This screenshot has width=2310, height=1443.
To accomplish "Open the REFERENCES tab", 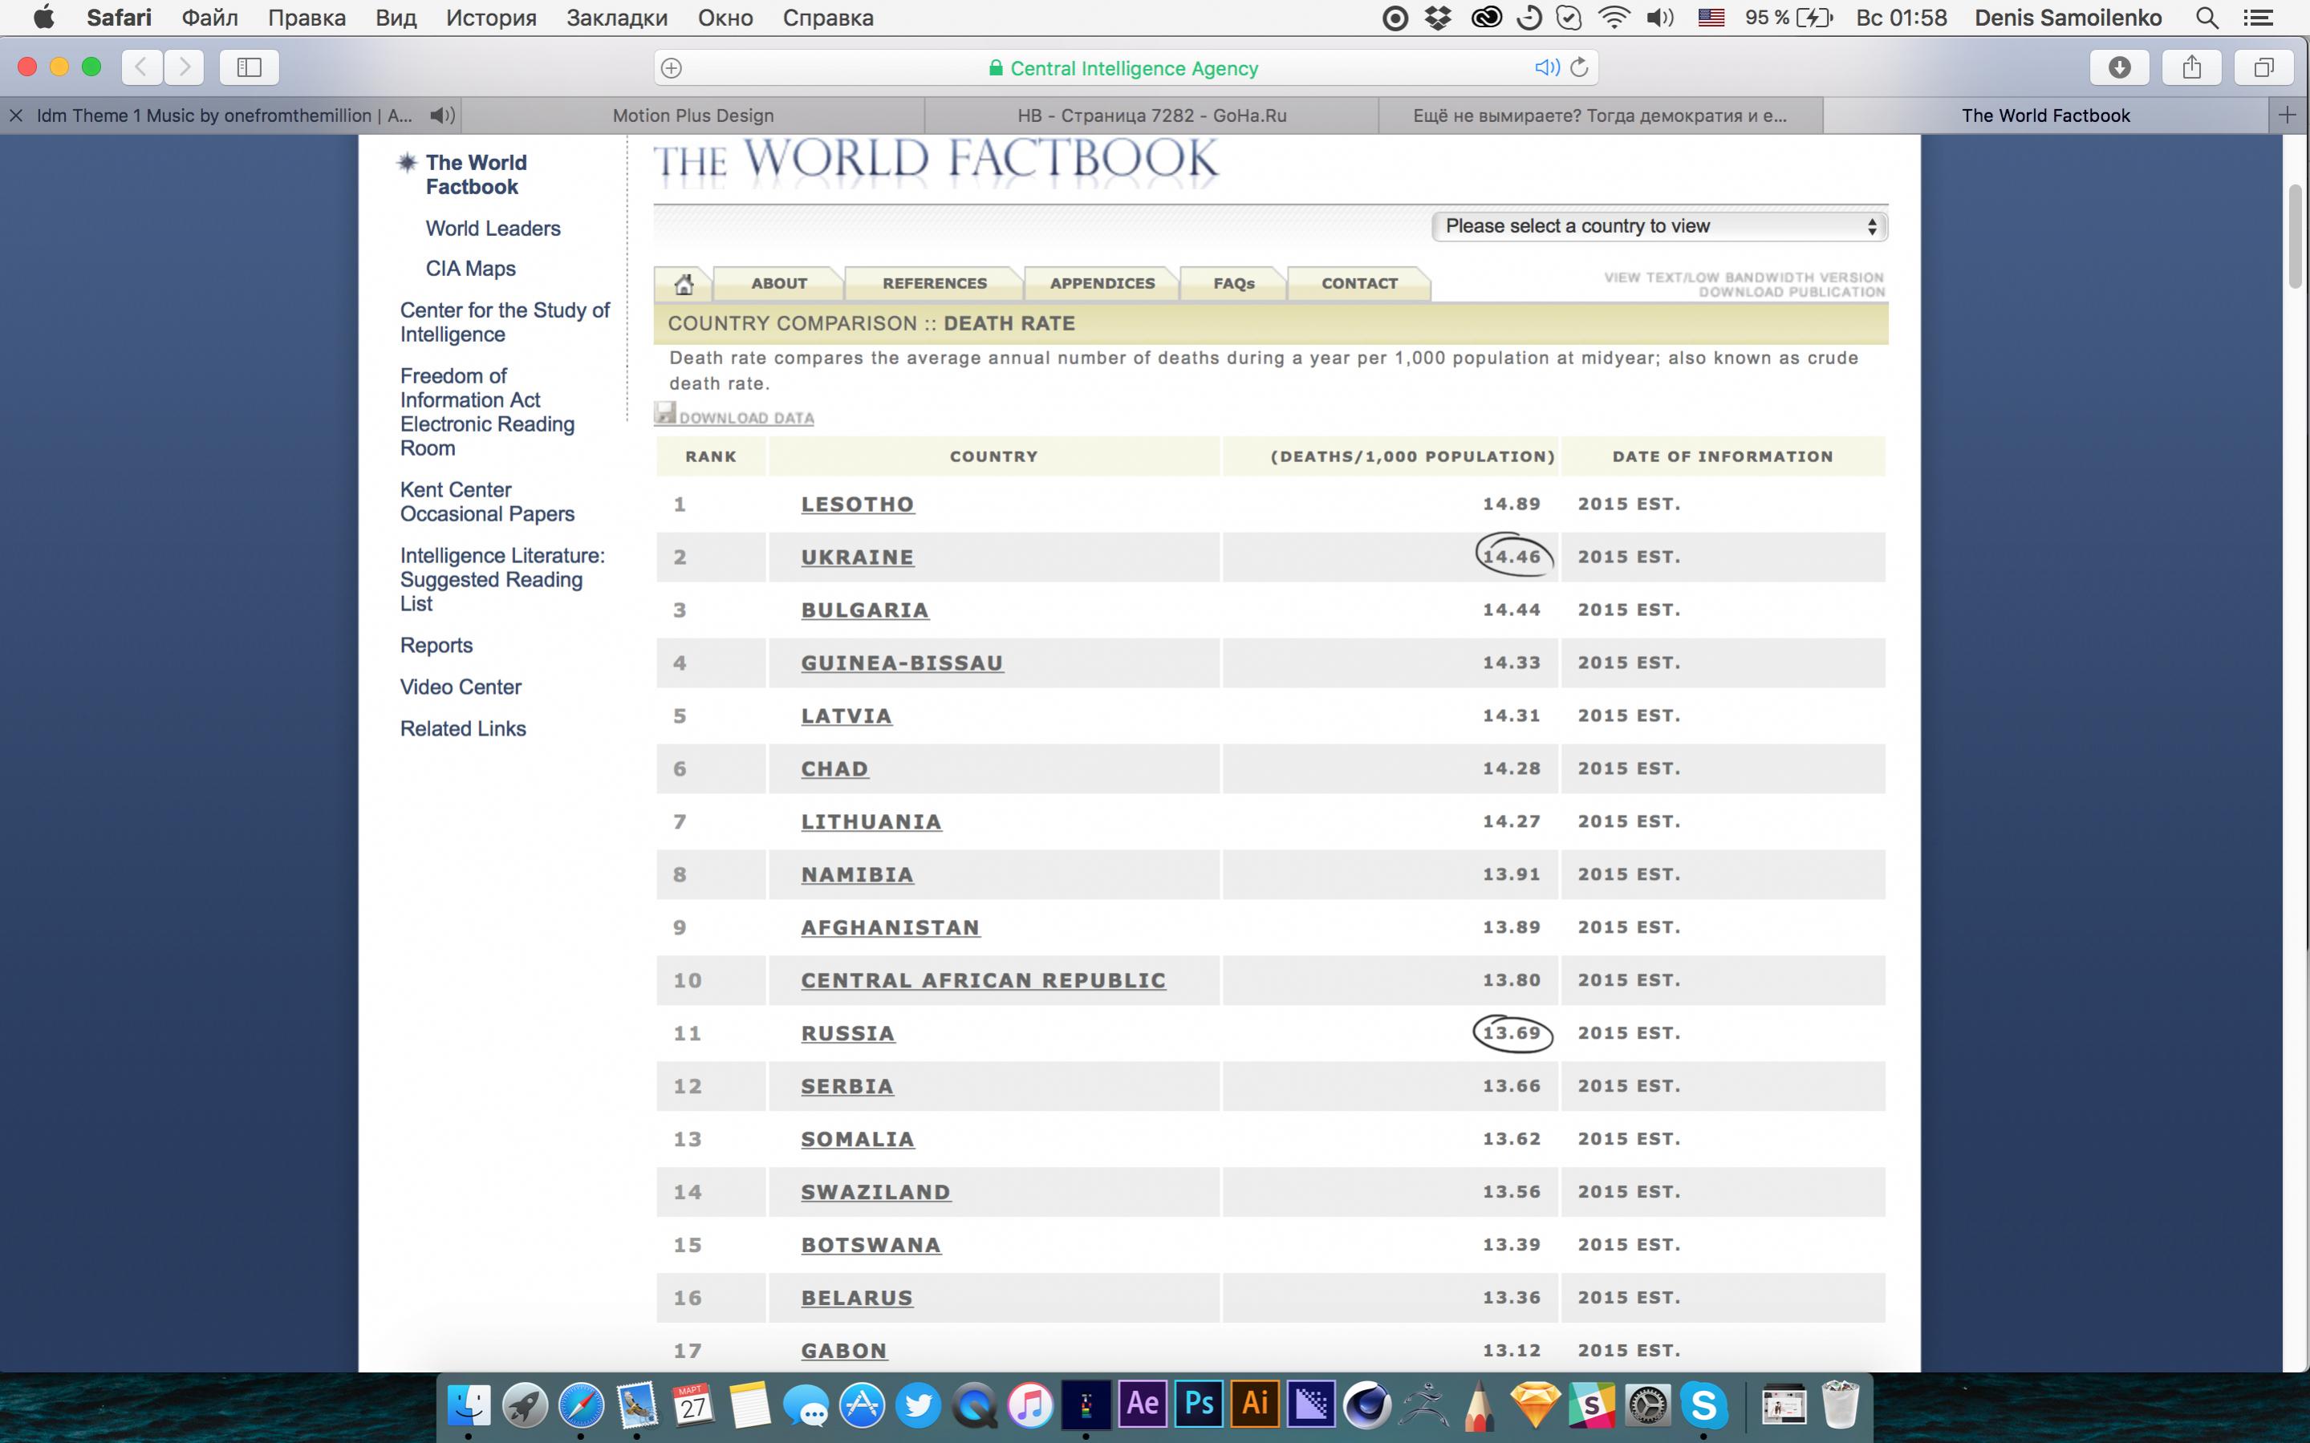I will tap(933, 283).
